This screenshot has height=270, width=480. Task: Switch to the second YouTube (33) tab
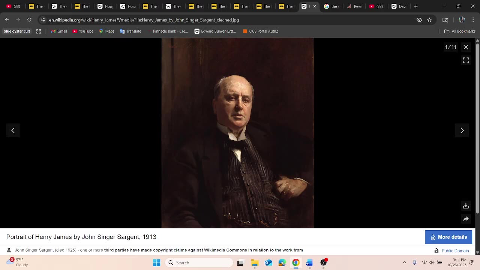tap(376, 6)
